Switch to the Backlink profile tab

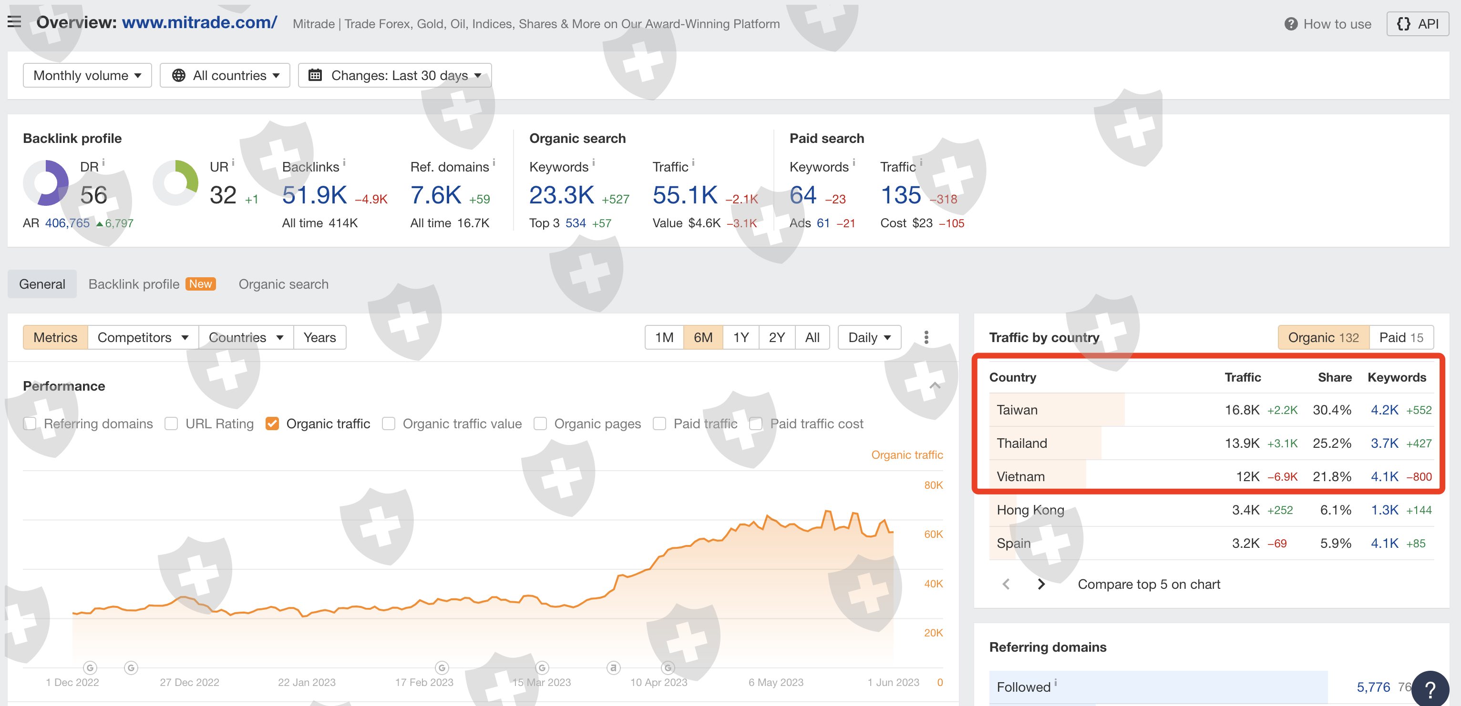click(x=134, y=284)
